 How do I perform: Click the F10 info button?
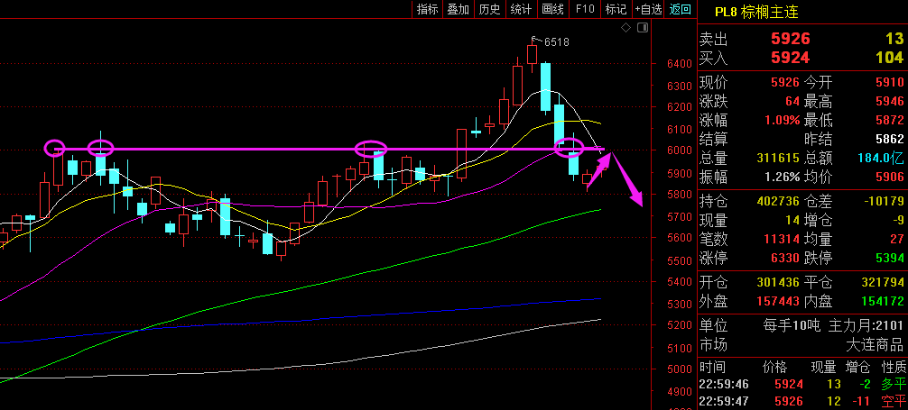[585, 9]
